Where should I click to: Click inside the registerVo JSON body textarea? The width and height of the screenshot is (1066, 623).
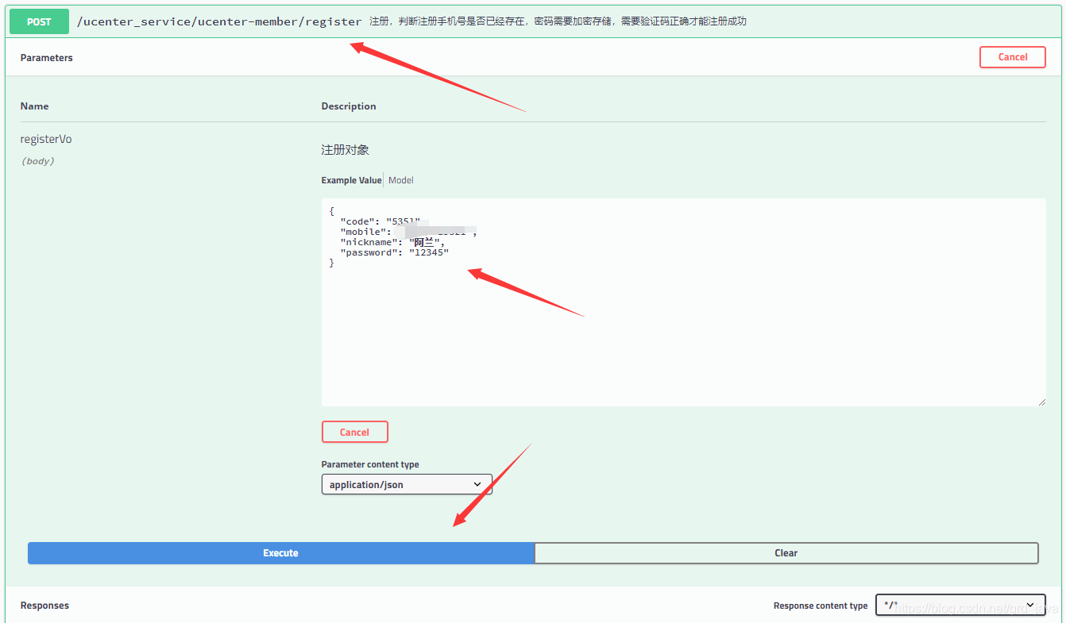click(x=683, y=302)
